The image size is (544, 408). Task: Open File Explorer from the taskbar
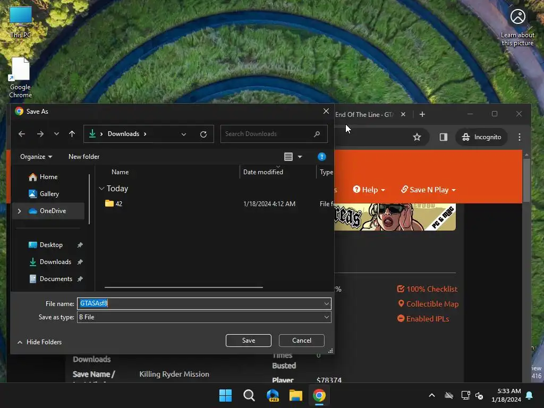point(296,395)
